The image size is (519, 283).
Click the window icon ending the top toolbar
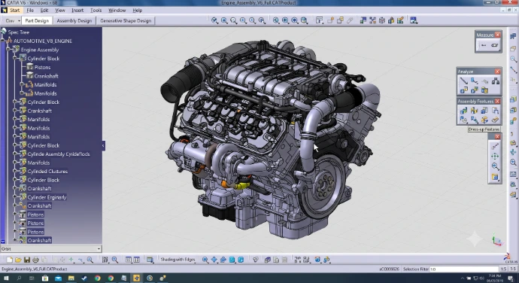[414, 20]
